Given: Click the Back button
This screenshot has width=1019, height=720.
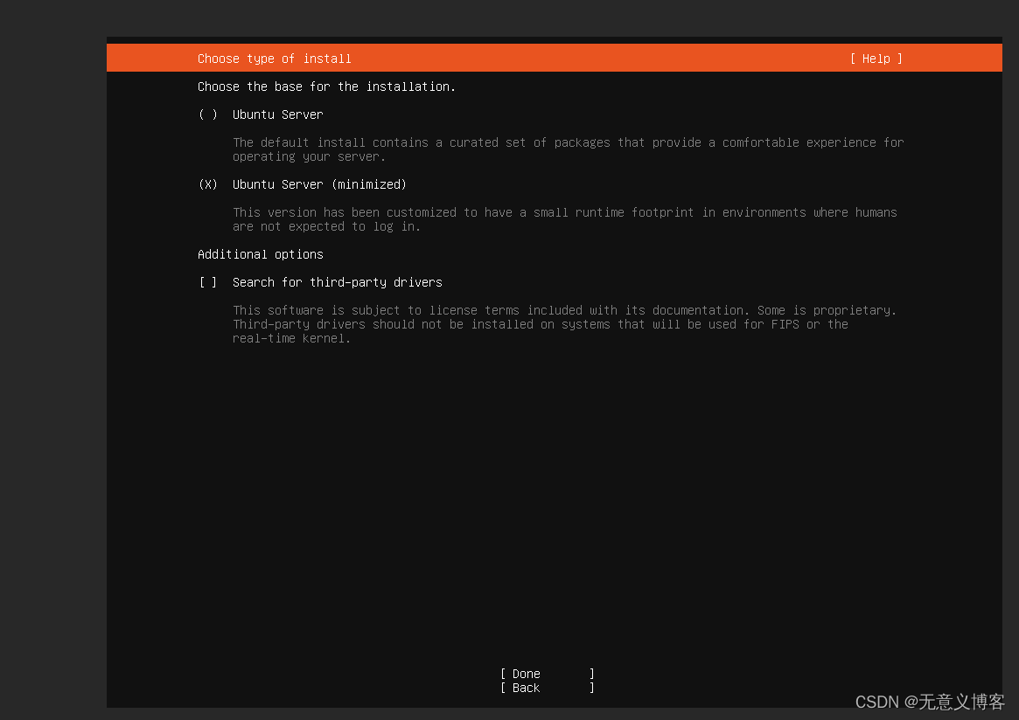Looking at the screenshot, I should click(x=525, y=688).
